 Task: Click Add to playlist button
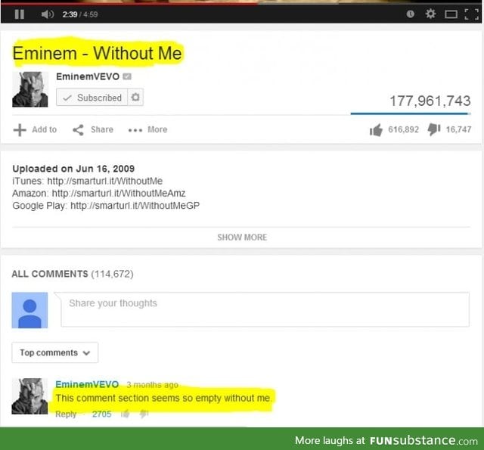click(35, 129)
